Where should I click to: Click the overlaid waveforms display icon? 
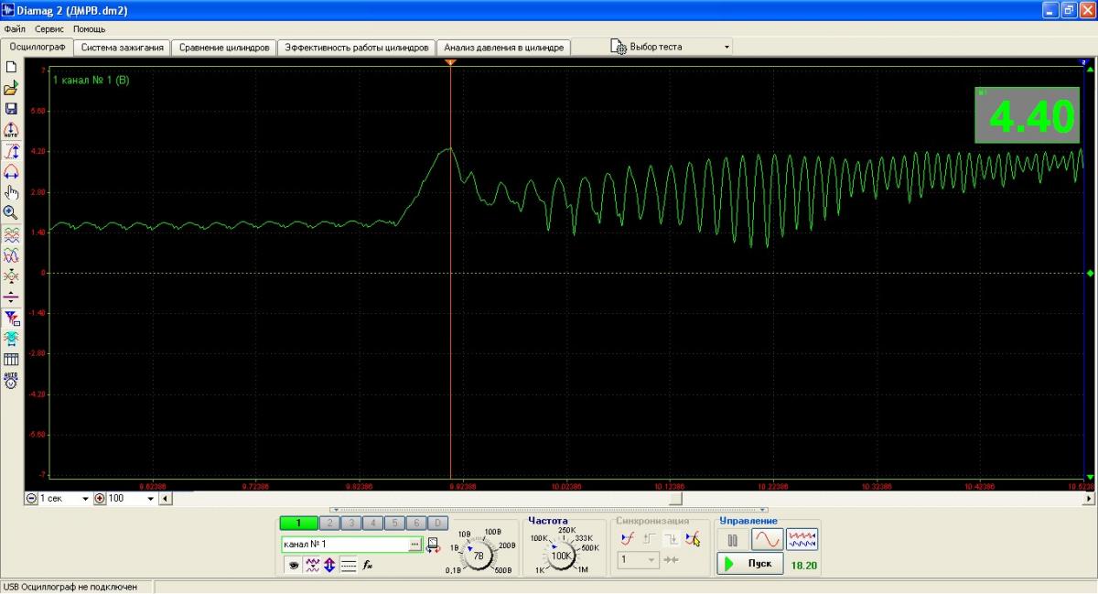tap(11, 255)
